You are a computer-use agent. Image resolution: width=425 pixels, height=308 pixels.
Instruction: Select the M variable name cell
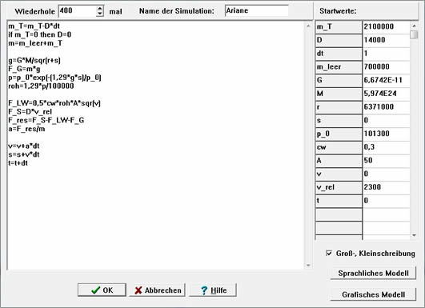pyautogui.click(x=339, y=94)
